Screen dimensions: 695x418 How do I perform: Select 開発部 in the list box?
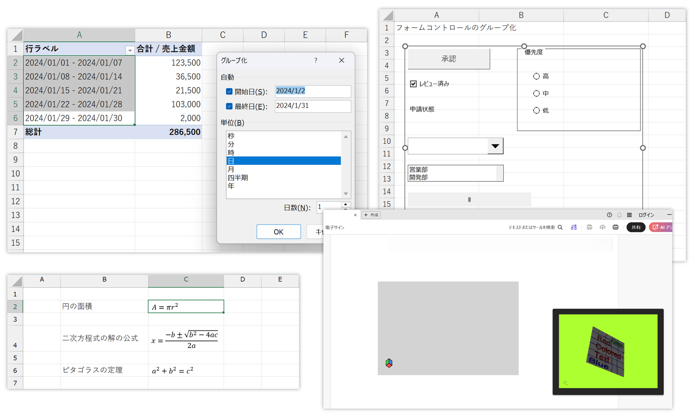point(452,177)
